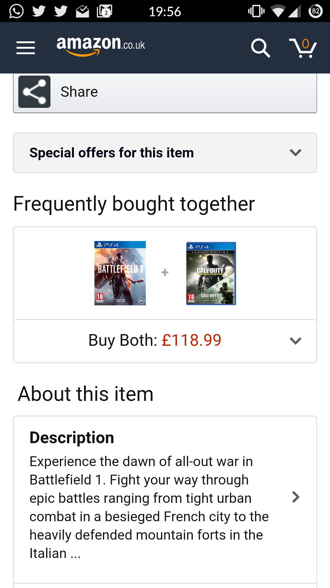The width and height of the screenshot is (330, 588).
Task: Open full Description with right chevron
Action: coord(295,497)
